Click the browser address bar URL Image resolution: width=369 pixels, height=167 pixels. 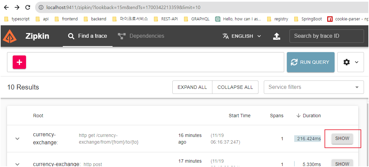(x=123, y=8)
